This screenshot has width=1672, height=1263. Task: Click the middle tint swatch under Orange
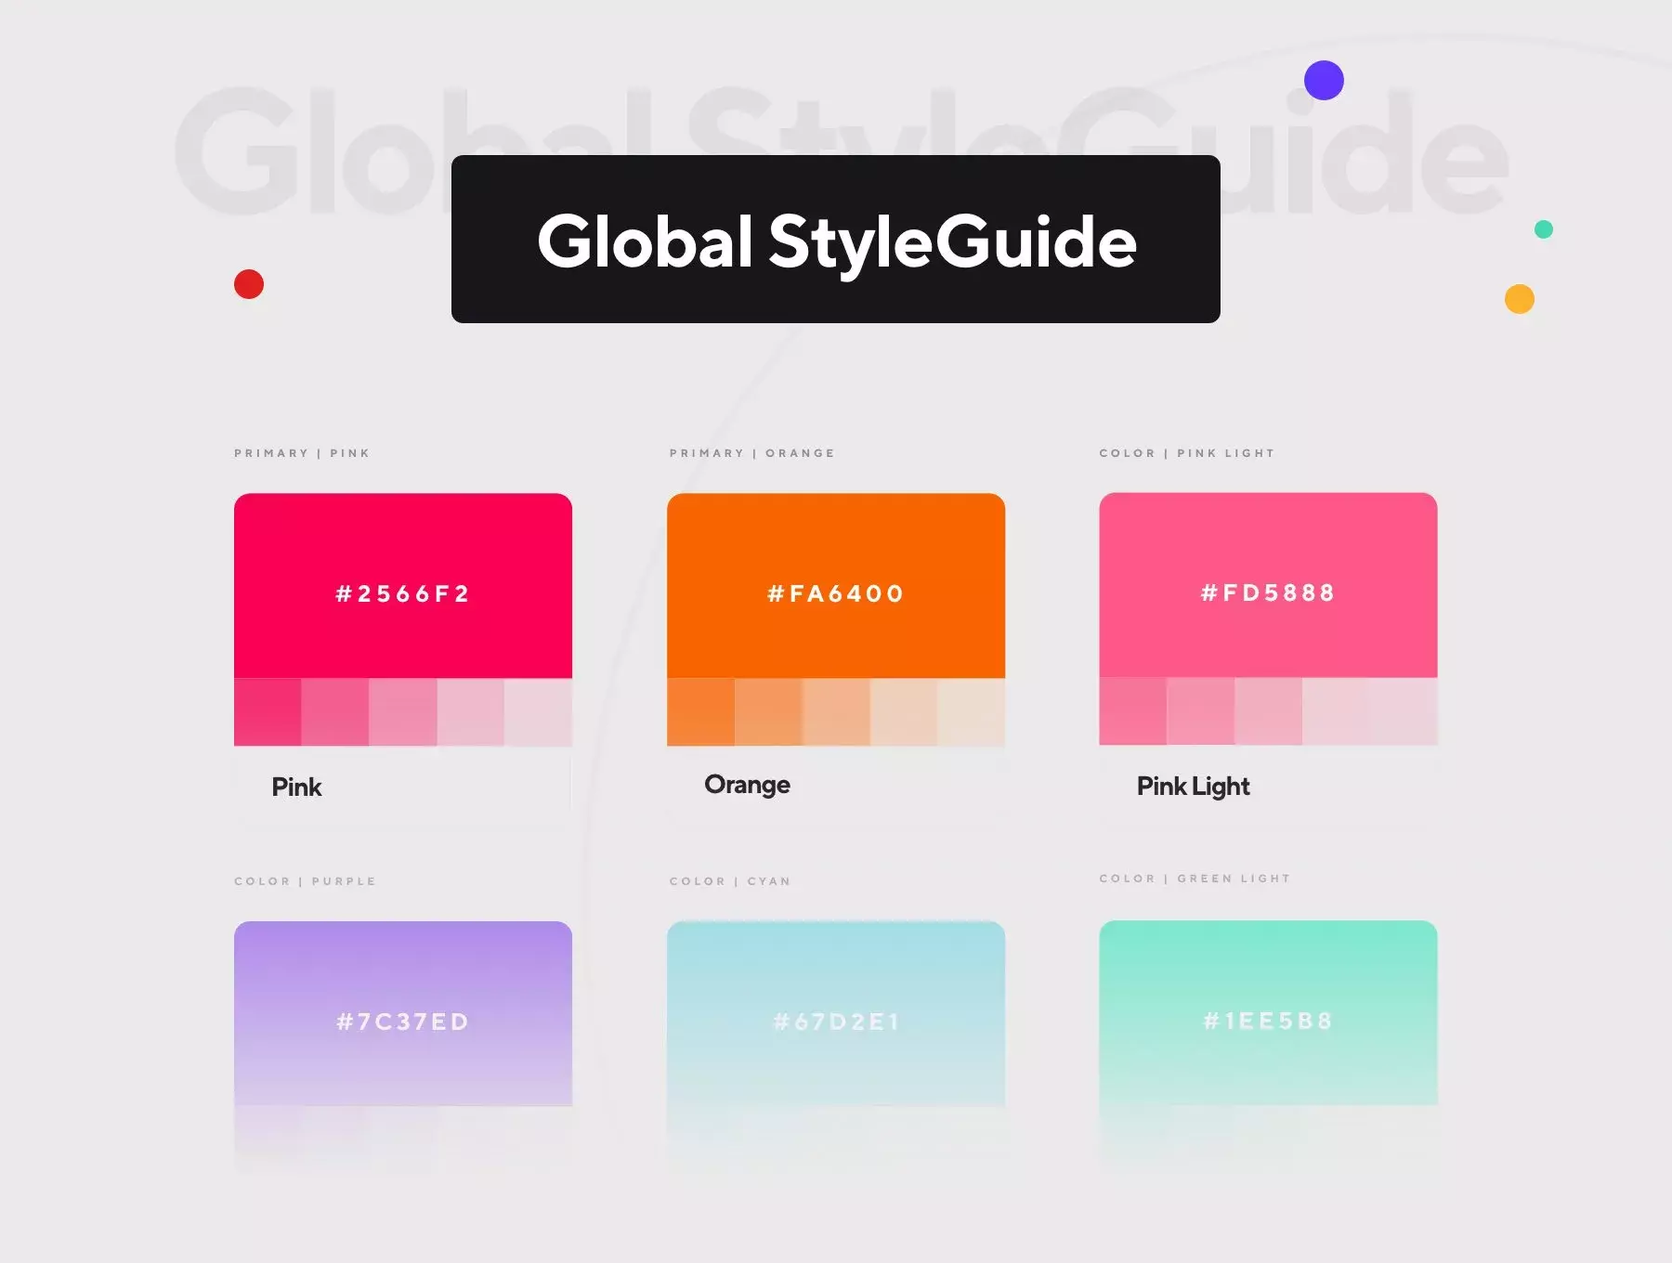[x=836, y=712]
